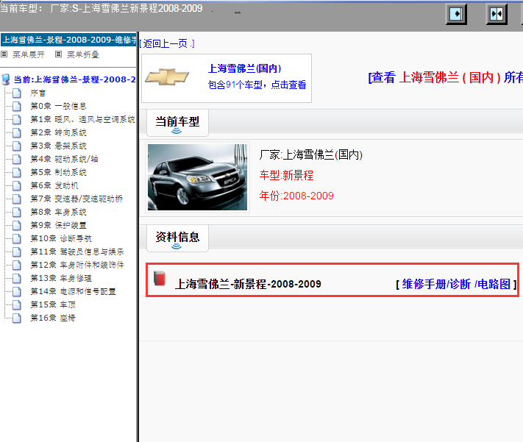Open chapter 第4章 驱动系统/轴
The height and width of the screenshot is (442, 523).
[x=64, y=159]
